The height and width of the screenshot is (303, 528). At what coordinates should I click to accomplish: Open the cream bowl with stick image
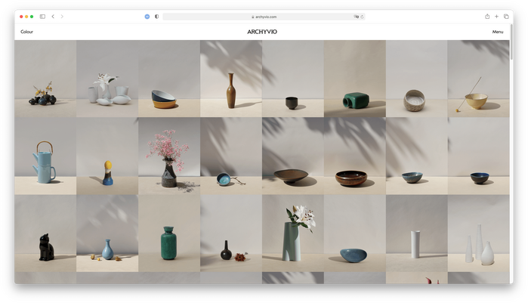click(x=478, y=79)
